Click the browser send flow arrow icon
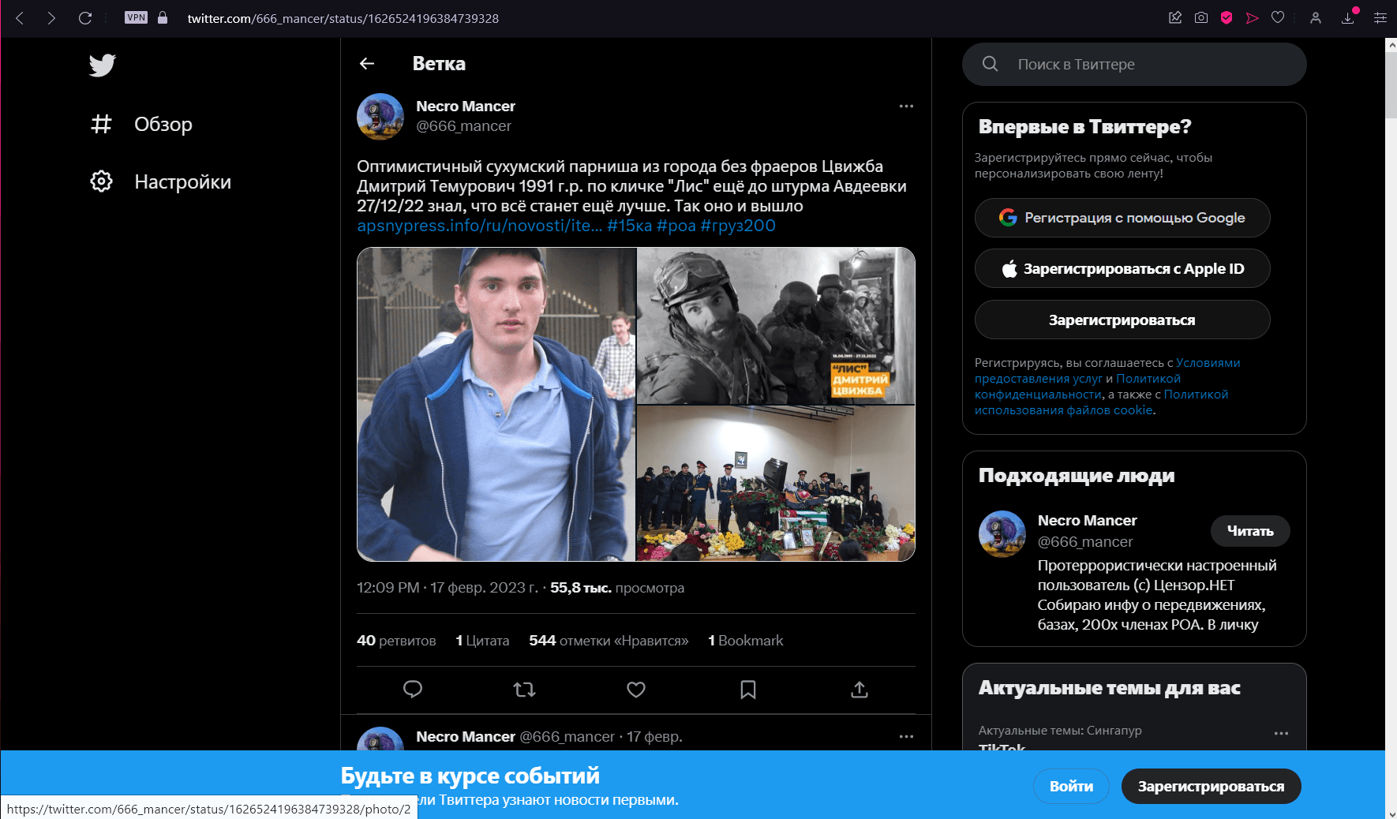 tap(1253, 17)
